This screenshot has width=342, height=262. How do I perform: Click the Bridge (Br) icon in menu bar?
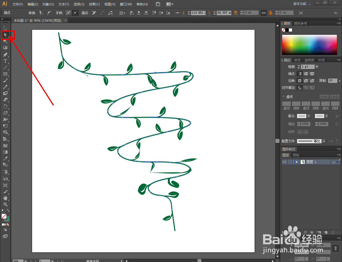pos(158,4)
